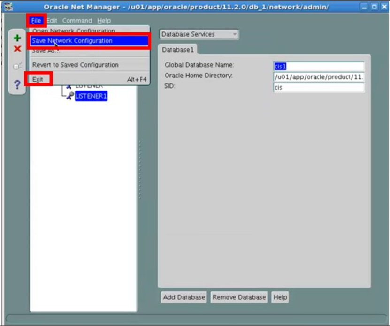Click the Oracle Net Manager title bar icon
Image resolution: width=390 pixels, height=326 pixels.
9,7
